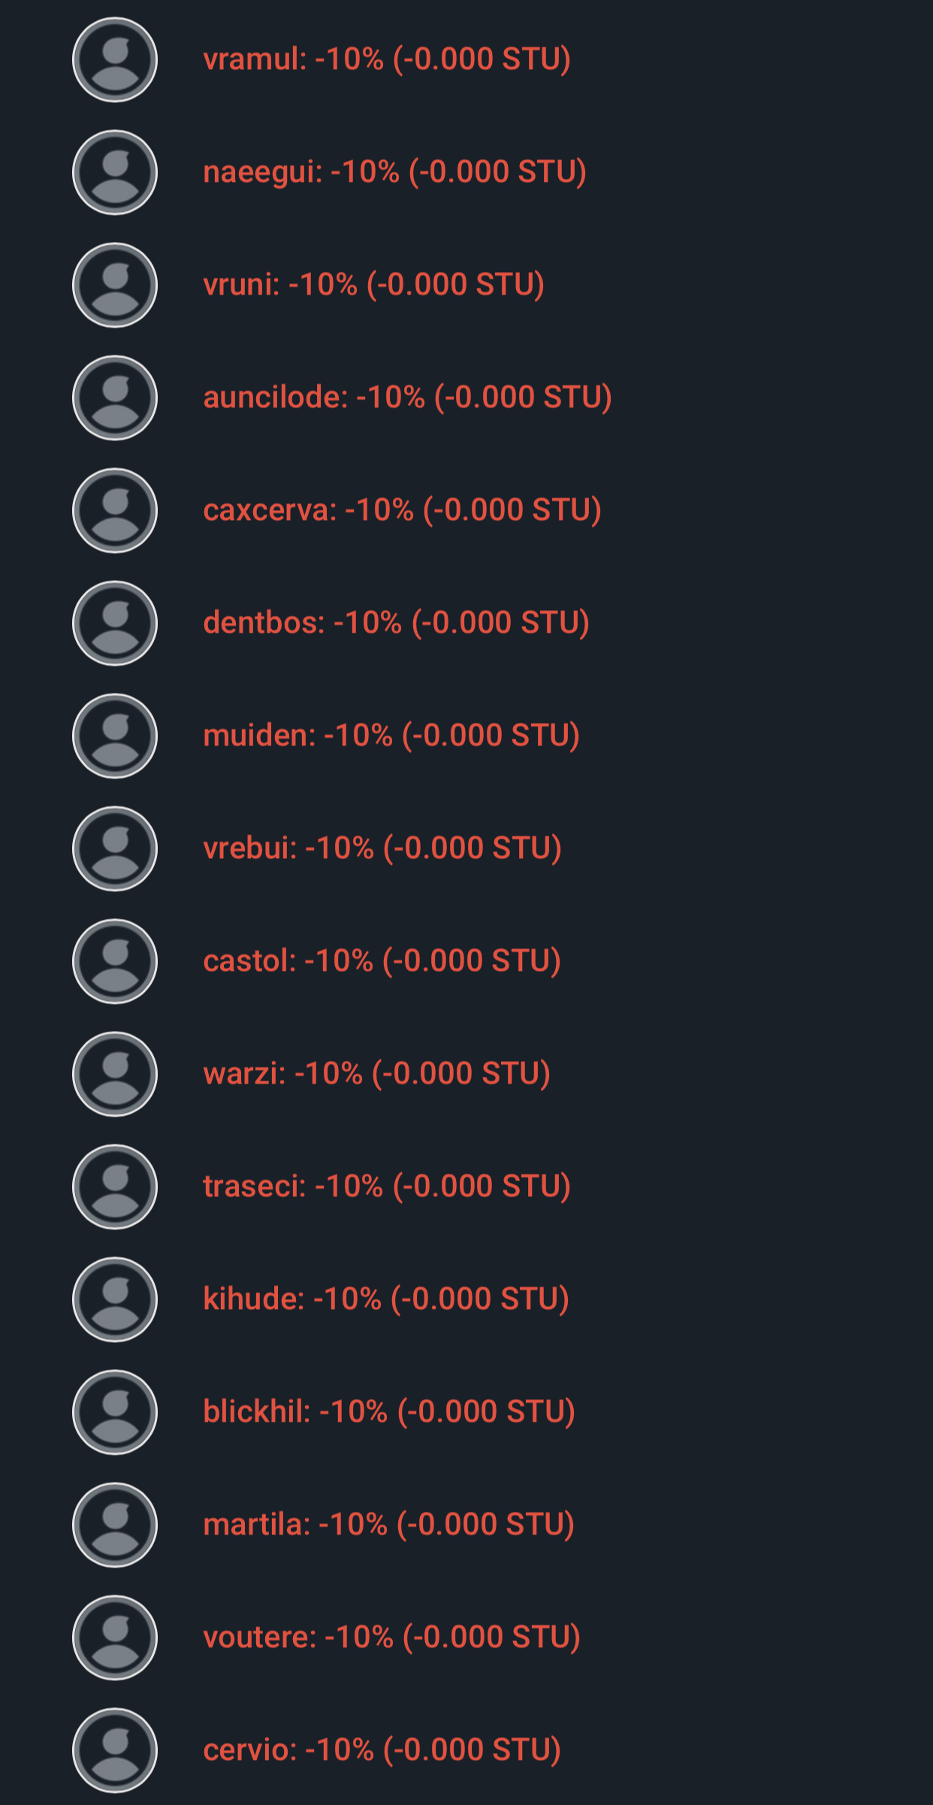Open vramul's profile avatar icon
This screenshot has width=933, height=1805.
pos(115,59)
